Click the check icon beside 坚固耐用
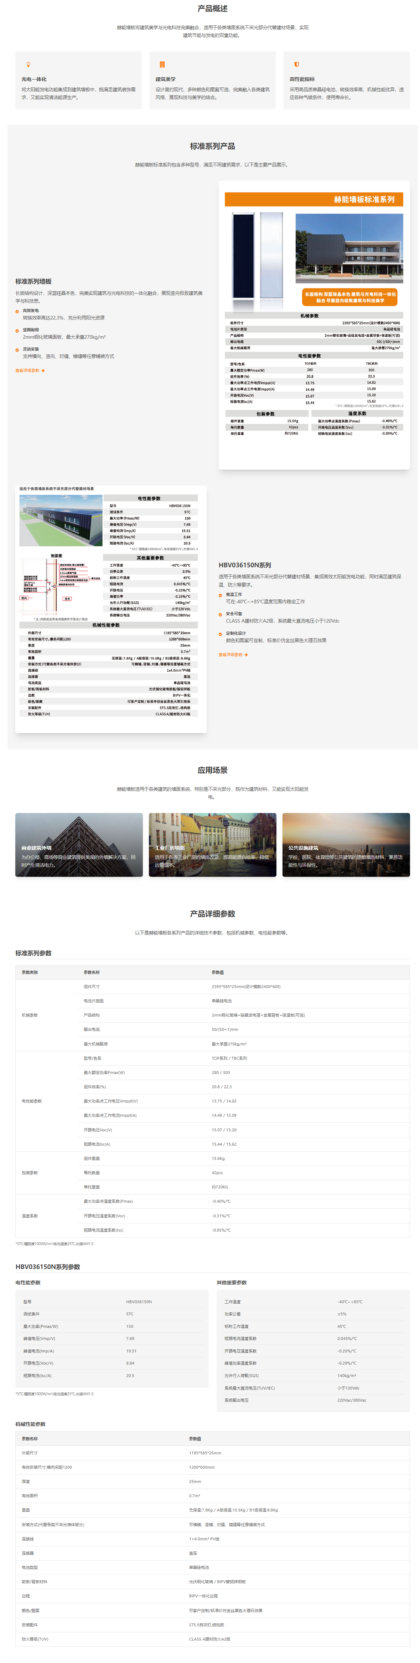The image size is (420, 1663). 17,331
